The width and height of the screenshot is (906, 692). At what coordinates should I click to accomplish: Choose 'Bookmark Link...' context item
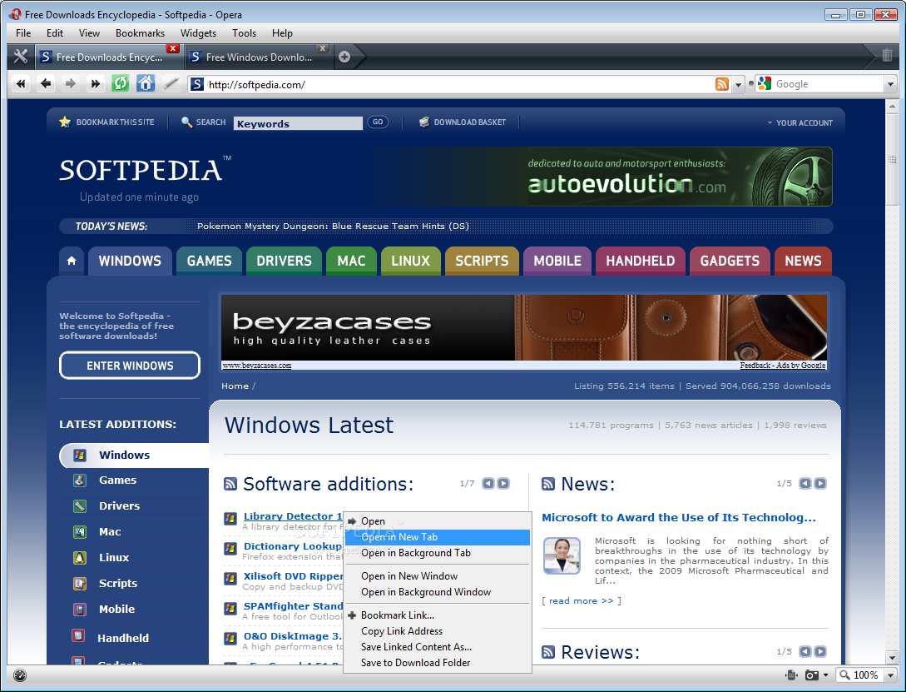[x=438, y=615]
